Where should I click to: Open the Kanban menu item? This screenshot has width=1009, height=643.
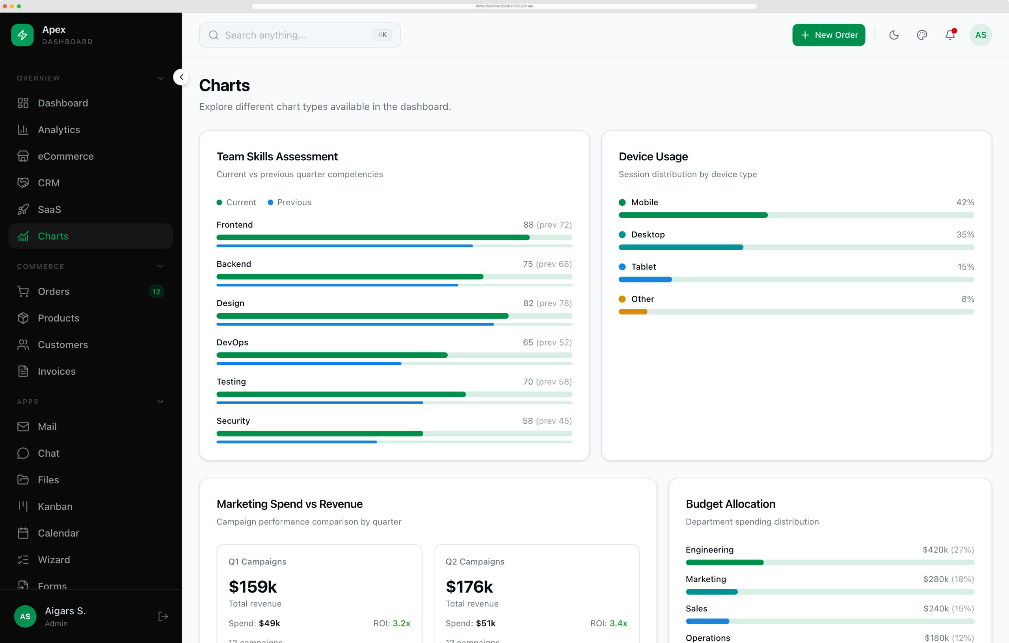91,506
